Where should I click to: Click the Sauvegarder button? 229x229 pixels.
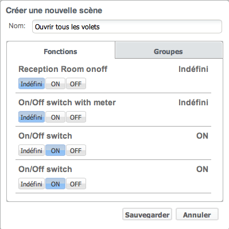click(147, 215)
